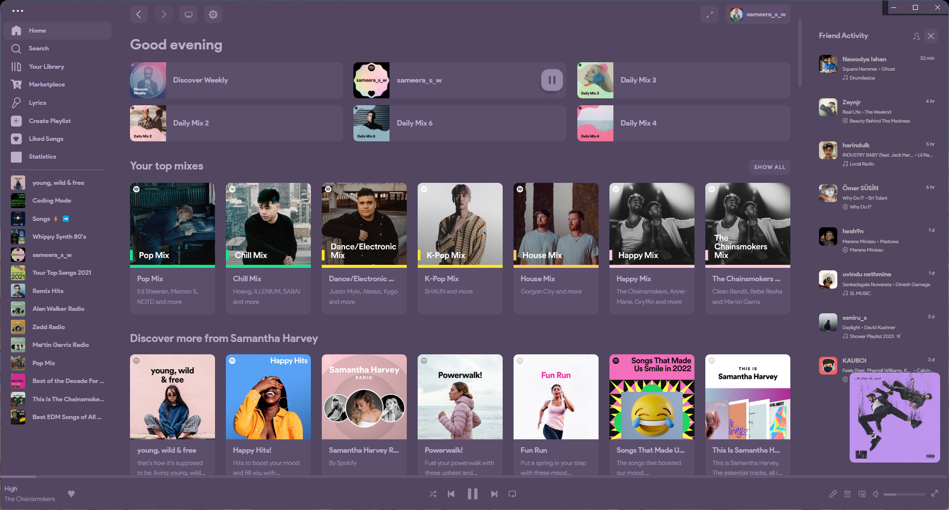Open the Dance/Electronic Mix card
Screen dimensions: 949x510
coord(364,248)
